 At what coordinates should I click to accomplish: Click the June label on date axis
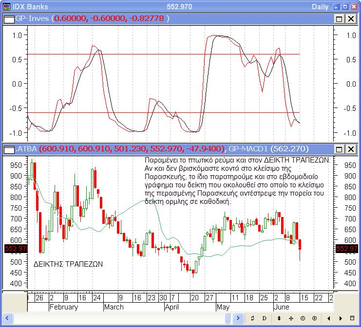[282, 307]
